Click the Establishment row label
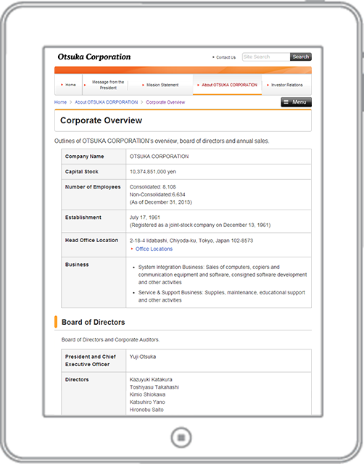364x464 pixels. [83, 217]
